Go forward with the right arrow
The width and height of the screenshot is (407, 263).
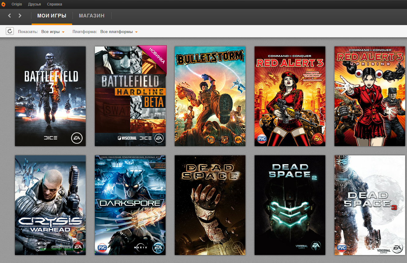20,16
